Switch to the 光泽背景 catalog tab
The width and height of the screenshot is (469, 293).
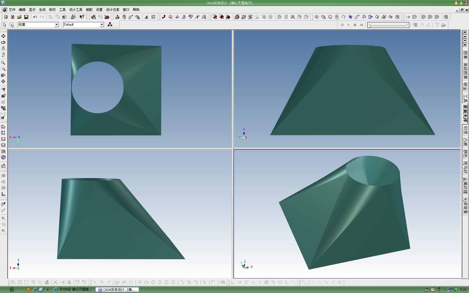pos(465,205)
